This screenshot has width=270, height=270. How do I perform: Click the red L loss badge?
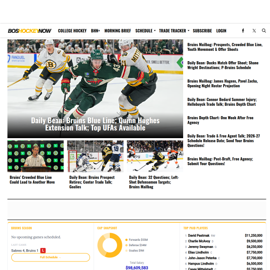43,251
